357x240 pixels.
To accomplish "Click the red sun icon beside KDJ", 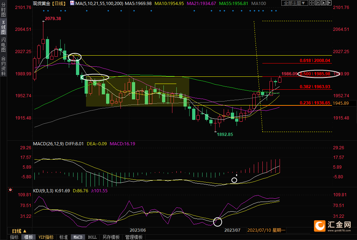I will (x=10, y=190).
